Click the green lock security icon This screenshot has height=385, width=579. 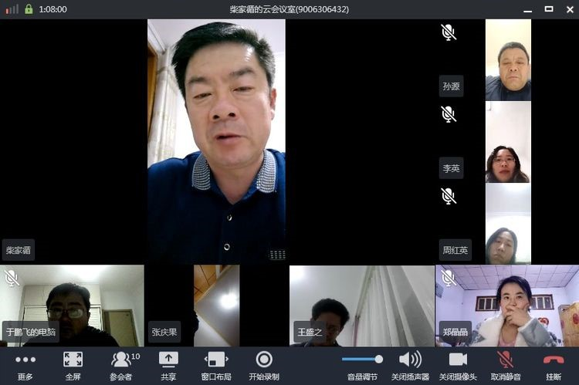29,9
